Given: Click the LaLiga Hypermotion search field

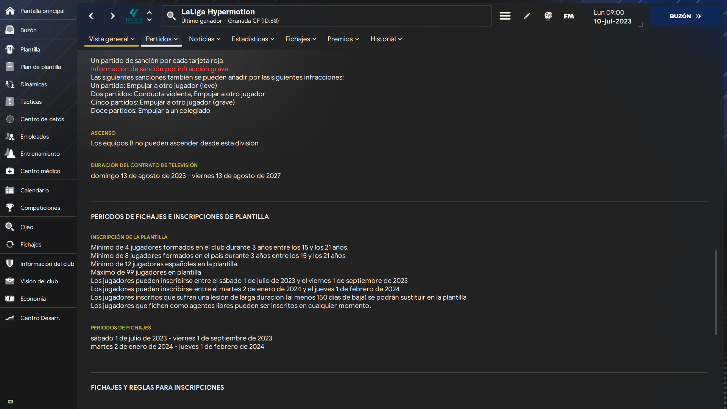Looking at the screenshot, I should [x=327, y=16].
